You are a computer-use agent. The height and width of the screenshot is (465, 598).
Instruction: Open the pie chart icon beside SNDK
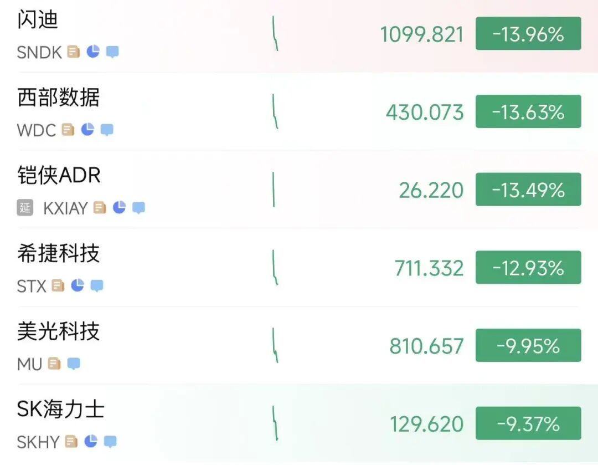pos(93,51)
